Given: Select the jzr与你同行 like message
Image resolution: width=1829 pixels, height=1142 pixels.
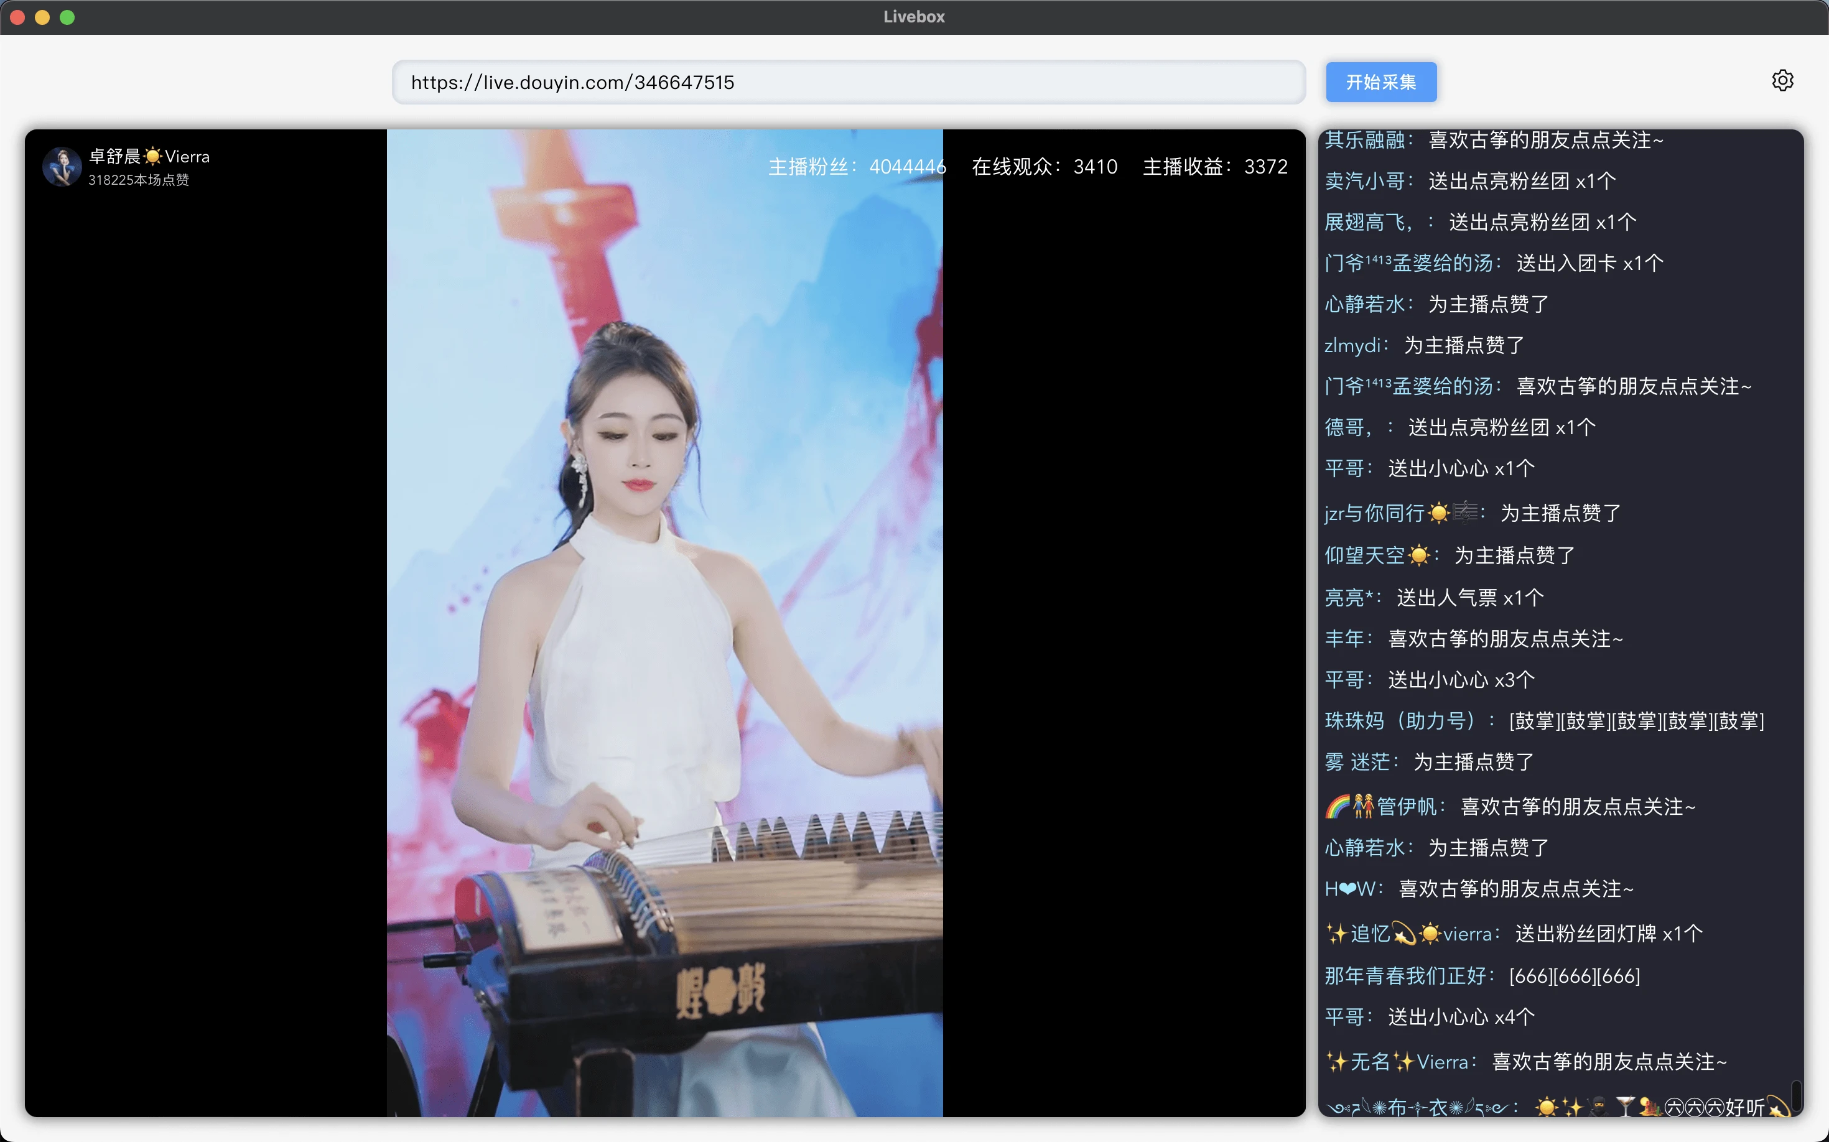Looking at the screenshot, I should coord(1473,513).
